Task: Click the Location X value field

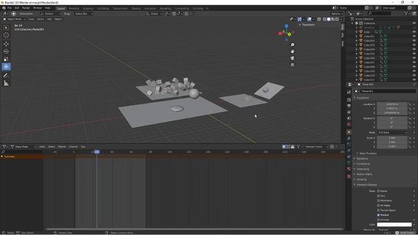Action: coord(392,104)
